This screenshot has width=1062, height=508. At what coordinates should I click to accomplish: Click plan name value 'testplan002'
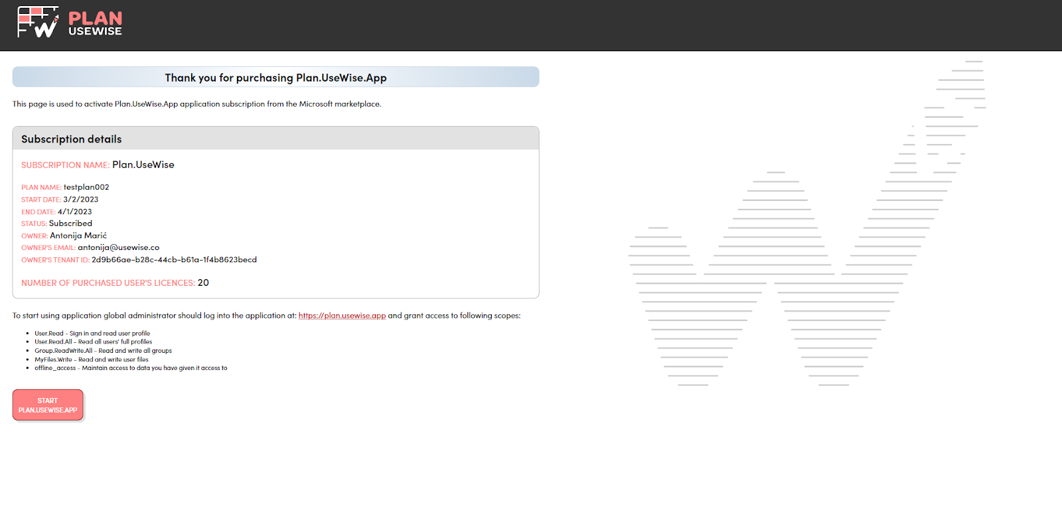click(x=86, y=187)
